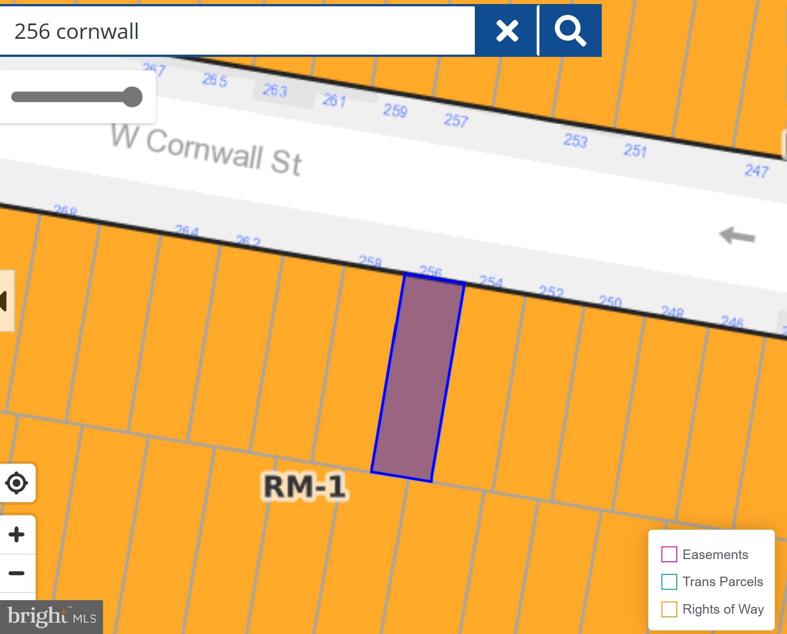Click the opacity slider handle
Image resolution: width=787 pixels, height=634 pixels.
(132, 97)
